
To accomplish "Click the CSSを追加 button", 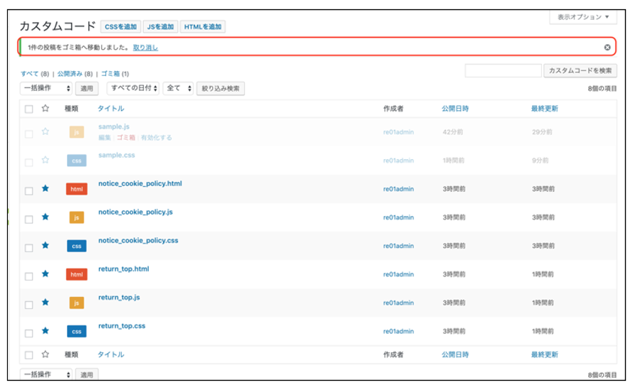I will [x=120, y=27].
